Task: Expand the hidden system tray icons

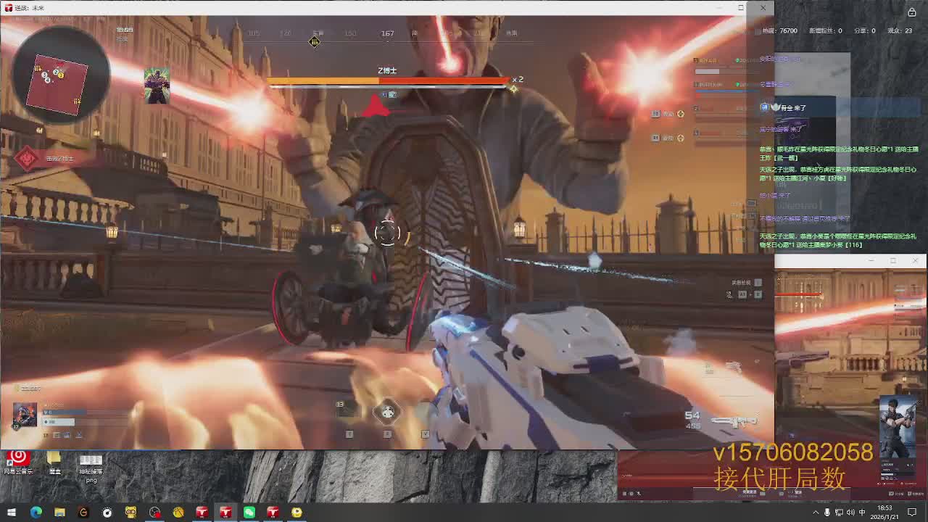Action: tap(816, 513)
